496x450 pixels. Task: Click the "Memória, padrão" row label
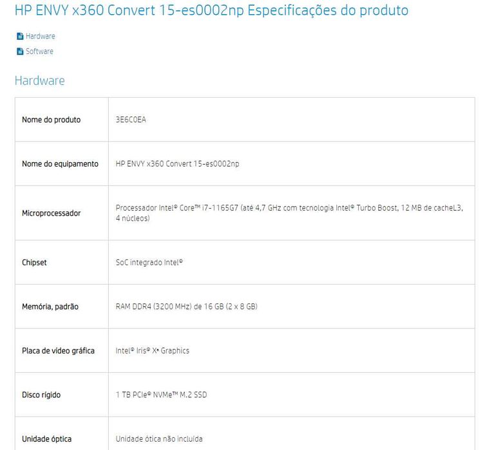coord(50,307)
